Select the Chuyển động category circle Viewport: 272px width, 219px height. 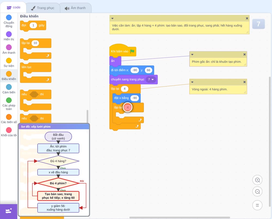tap(9, 17)
